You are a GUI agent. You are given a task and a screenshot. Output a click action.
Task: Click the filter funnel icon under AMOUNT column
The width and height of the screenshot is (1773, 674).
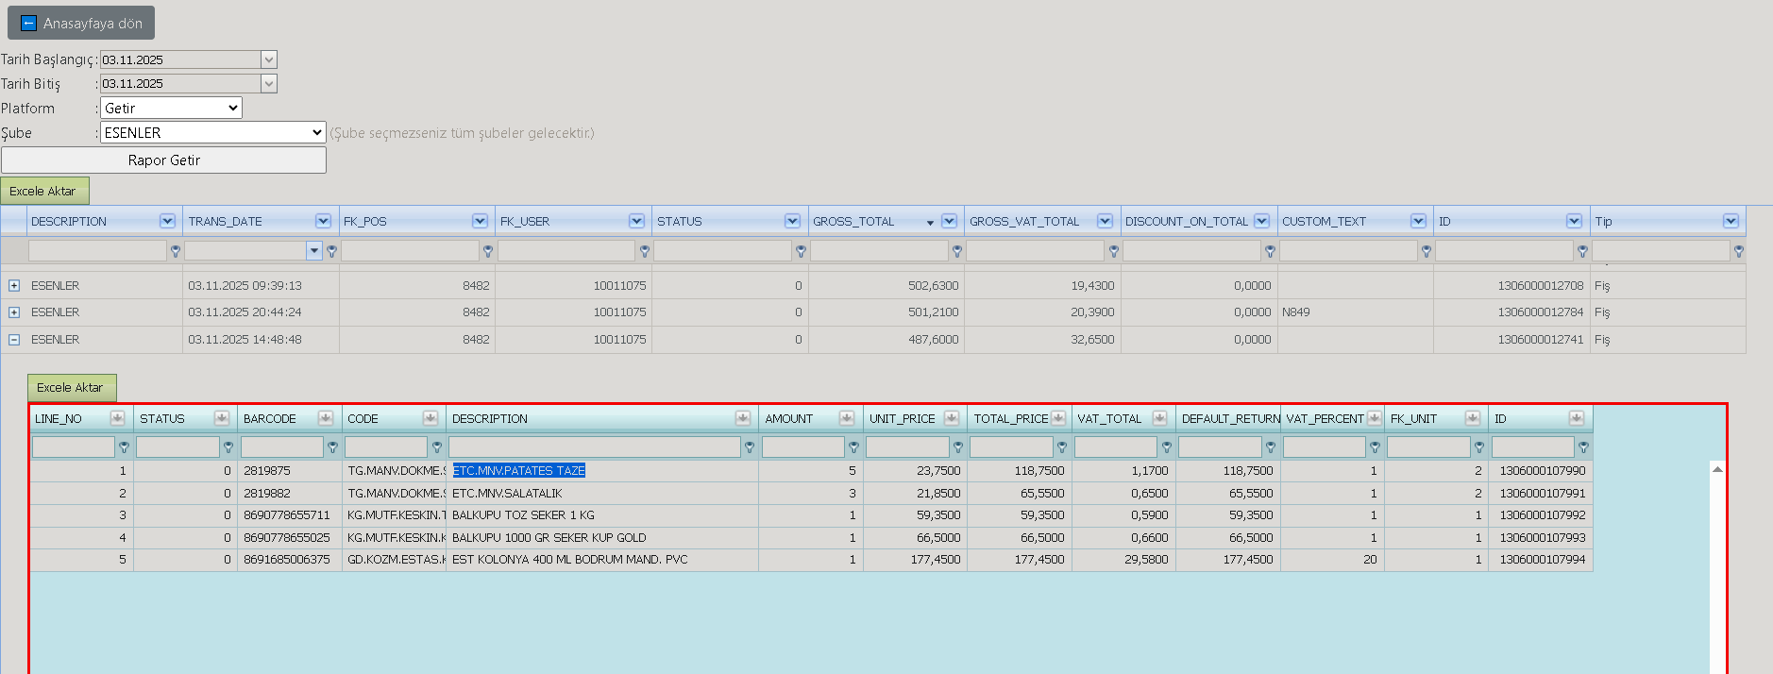[853, 447]
